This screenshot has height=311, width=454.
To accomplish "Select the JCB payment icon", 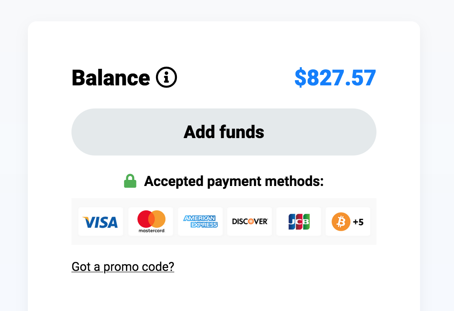I will pos(298,221).
